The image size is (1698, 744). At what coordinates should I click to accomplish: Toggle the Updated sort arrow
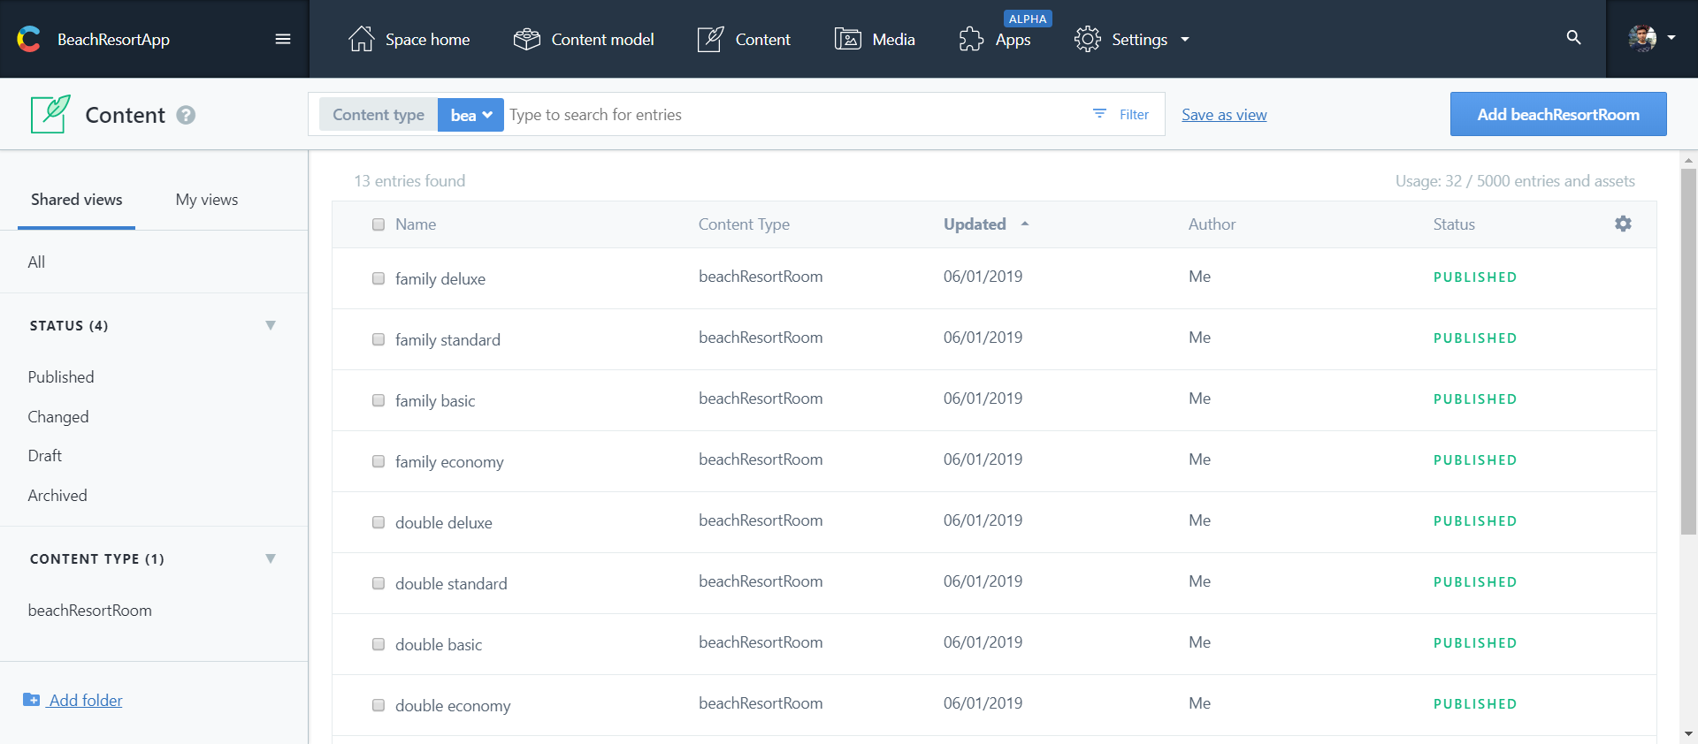(1025, 224)
